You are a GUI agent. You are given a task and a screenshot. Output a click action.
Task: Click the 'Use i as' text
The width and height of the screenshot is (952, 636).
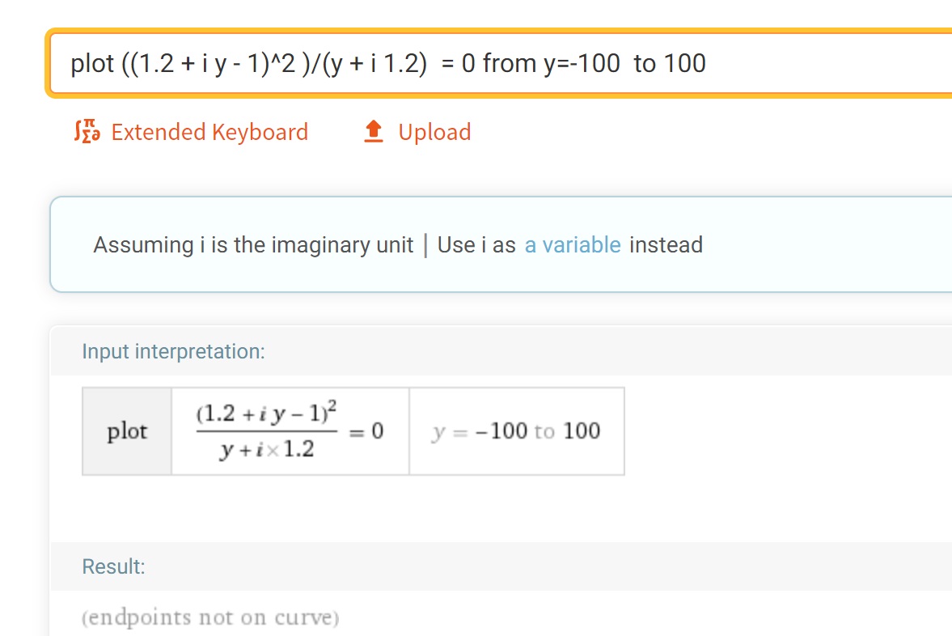(476, 245)
